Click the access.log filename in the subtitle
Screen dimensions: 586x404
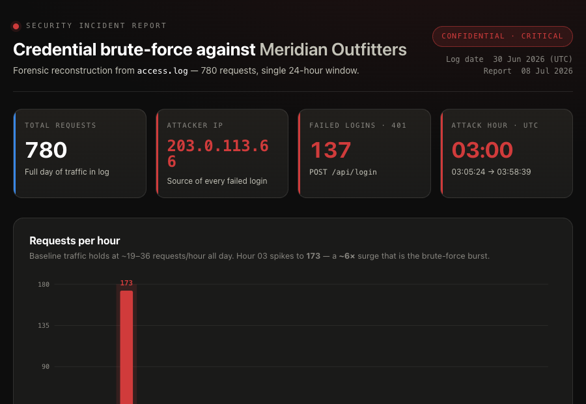163,70
